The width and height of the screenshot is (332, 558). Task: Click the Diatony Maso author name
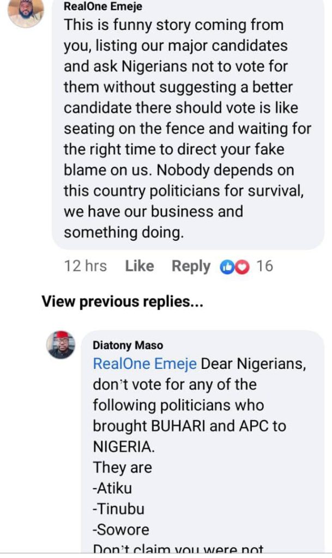pos(128,345)
